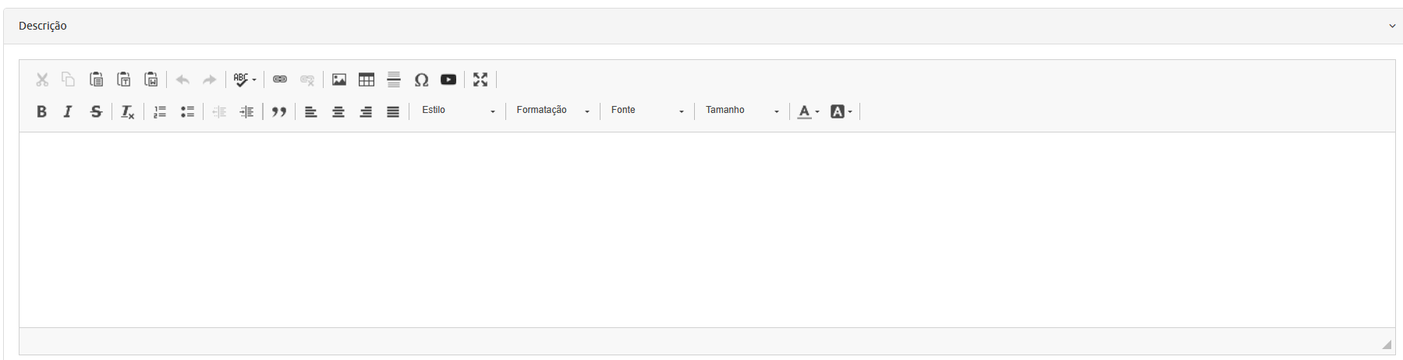Insert a special character (omega icon)

coord(421,79)
